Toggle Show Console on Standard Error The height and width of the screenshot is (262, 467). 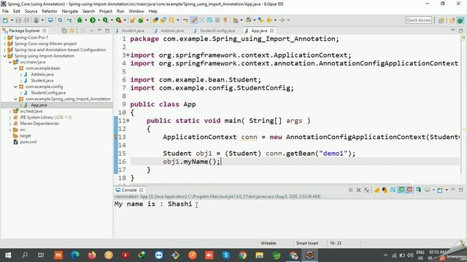click(x=409, y=190)
